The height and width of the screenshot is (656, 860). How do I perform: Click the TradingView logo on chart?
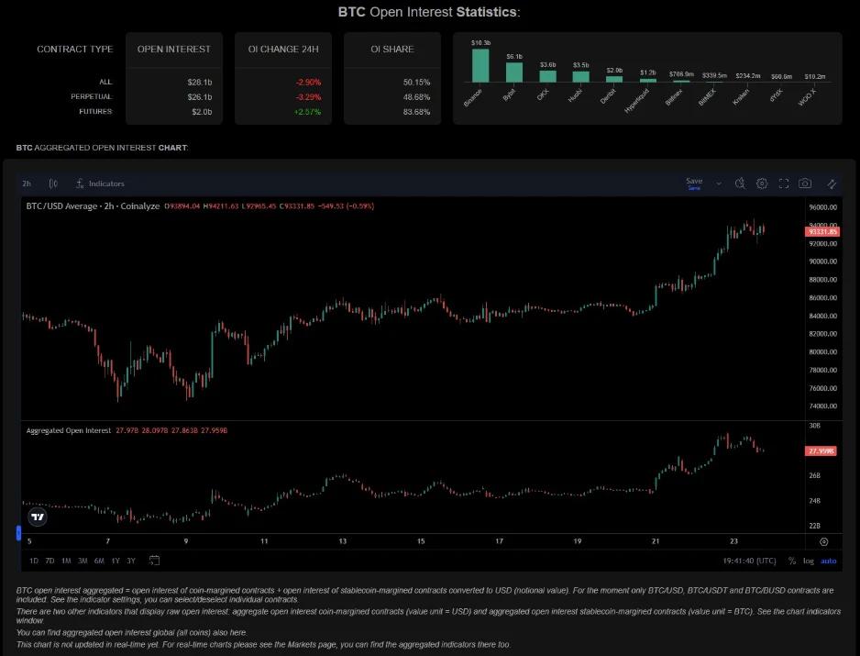(x=37, y=517)
